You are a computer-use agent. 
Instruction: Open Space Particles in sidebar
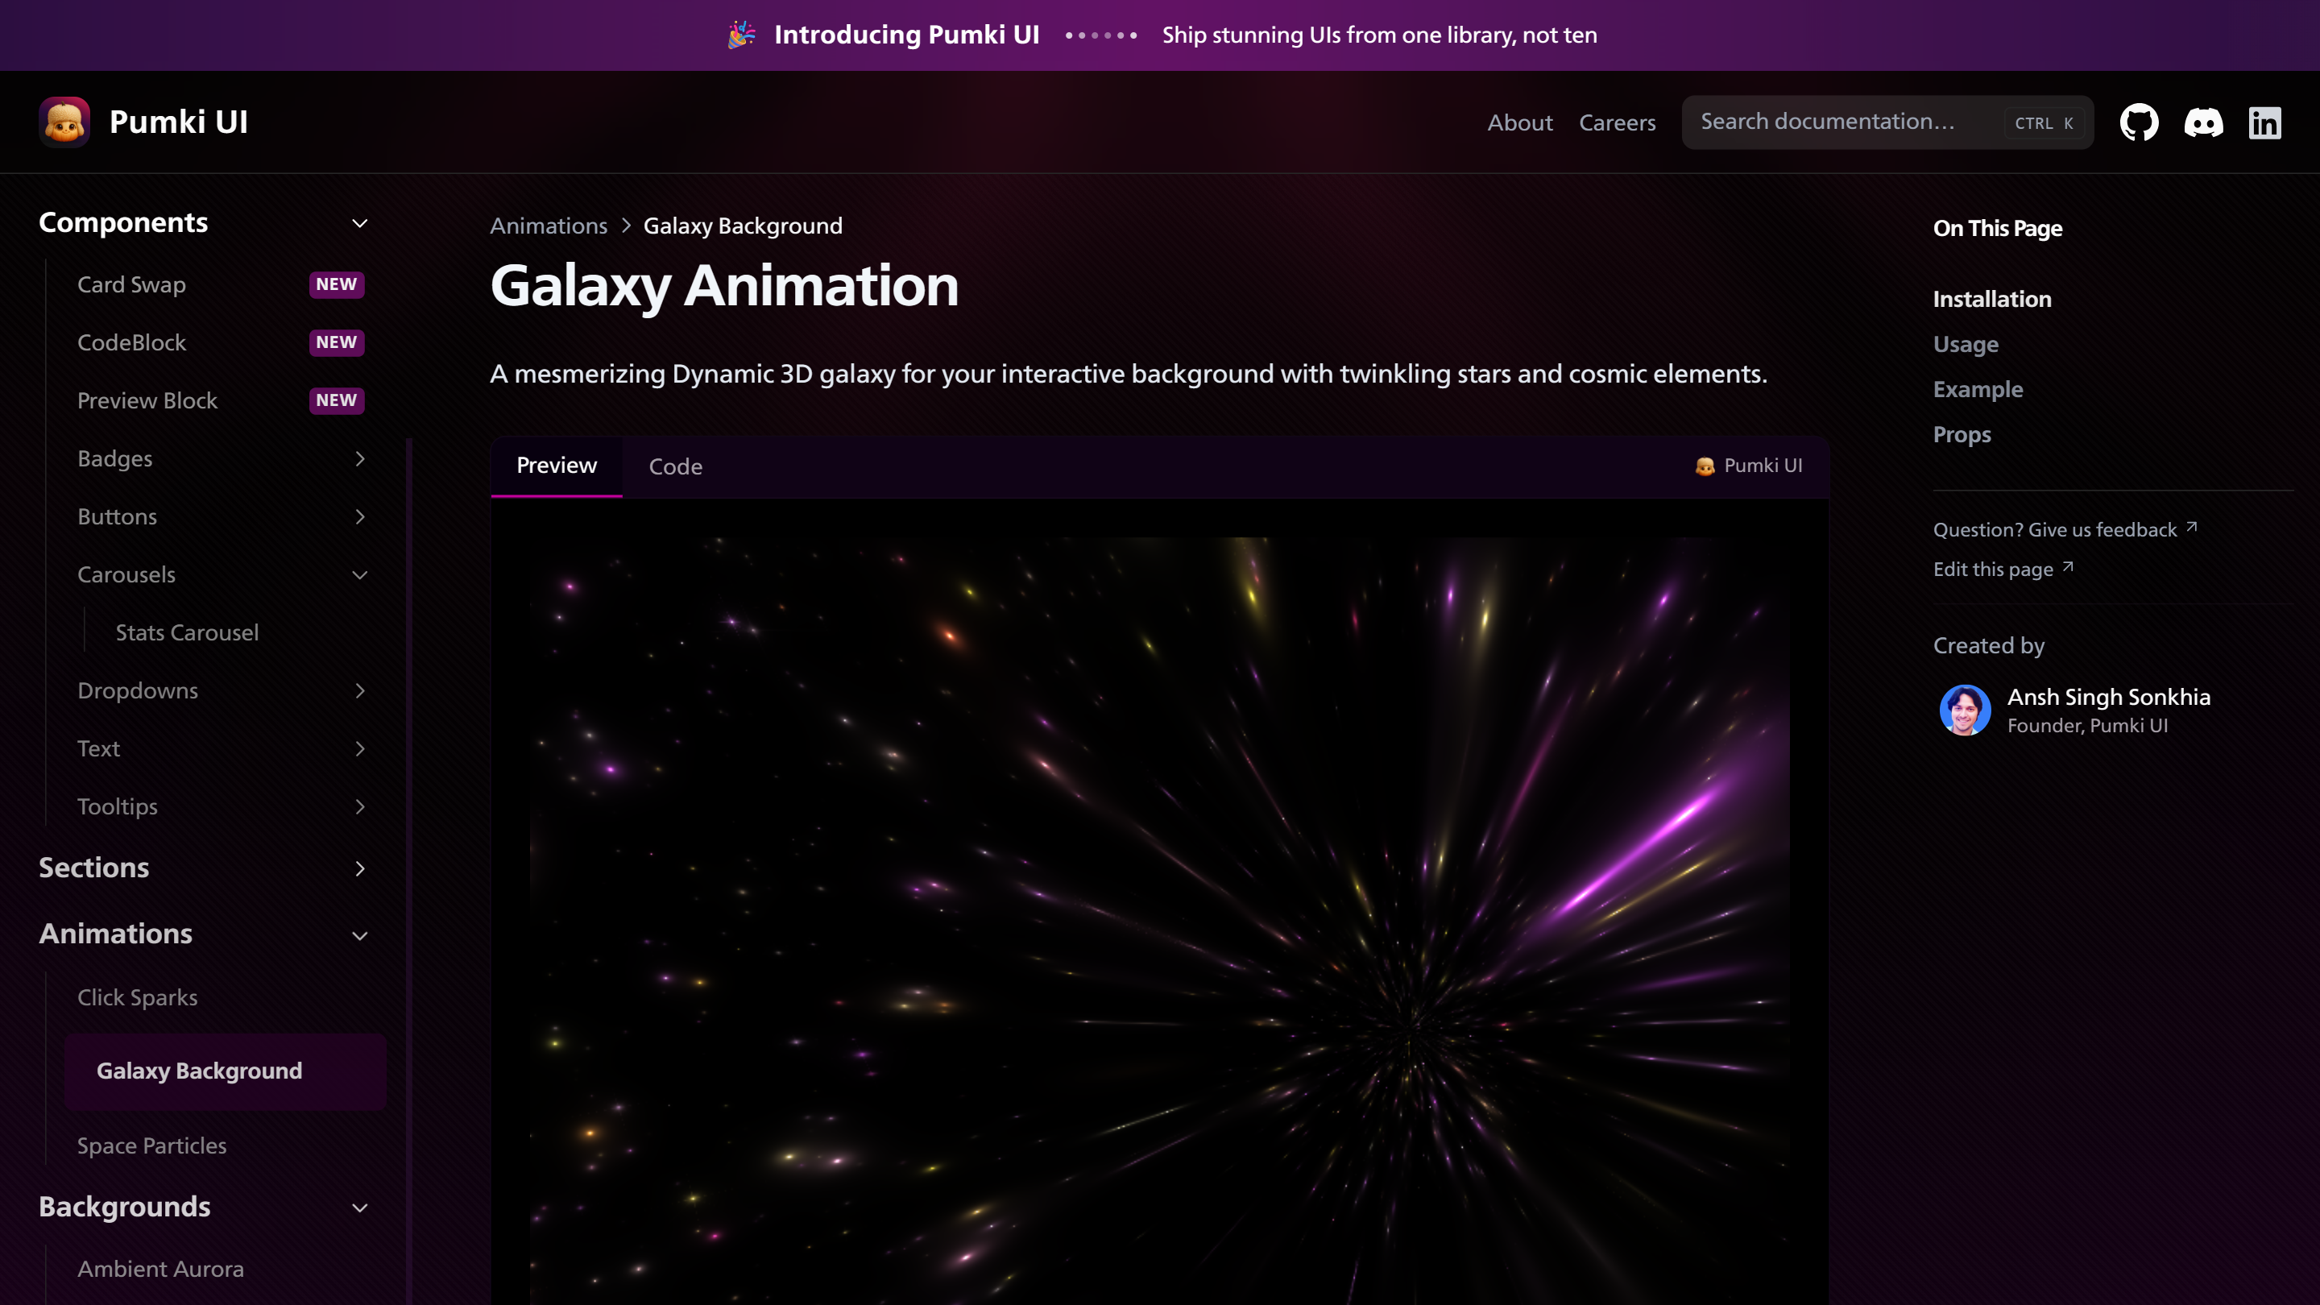(151, 1145)
